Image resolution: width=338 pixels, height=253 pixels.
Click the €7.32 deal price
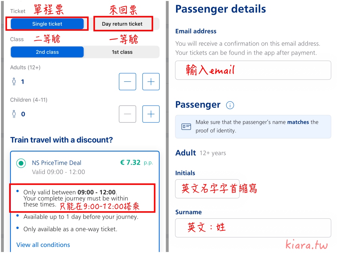coord(130,163)
